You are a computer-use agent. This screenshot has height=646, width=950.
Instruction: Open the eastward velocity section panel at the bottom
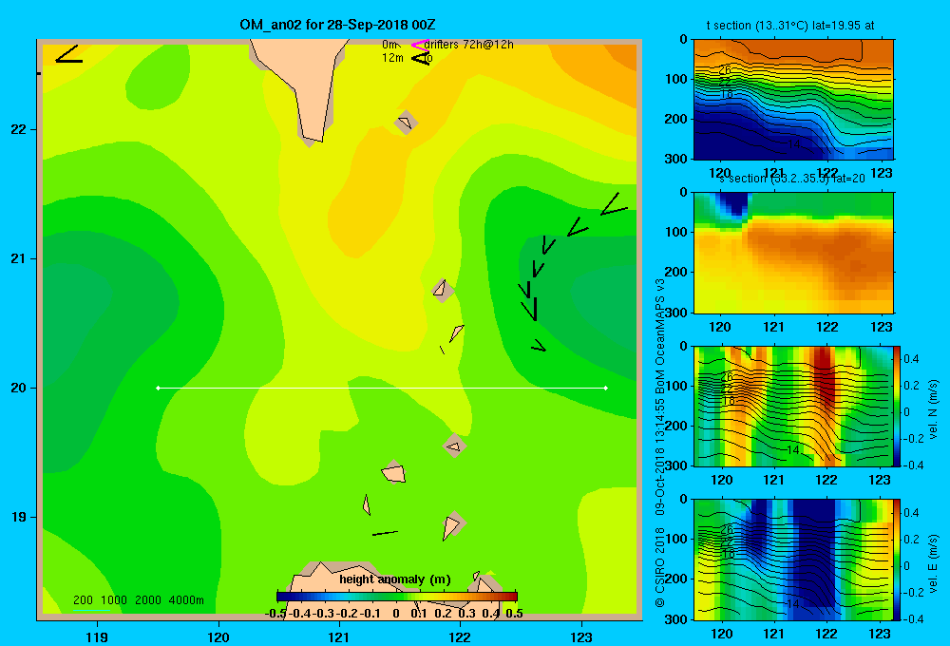coord(793,560)
